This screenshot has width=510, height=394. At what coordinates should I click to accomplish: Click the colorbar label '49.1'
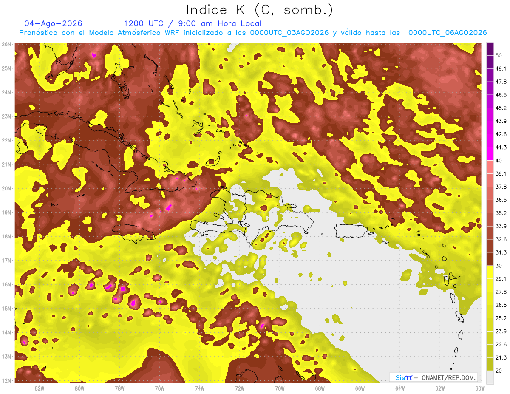point(501,68)
